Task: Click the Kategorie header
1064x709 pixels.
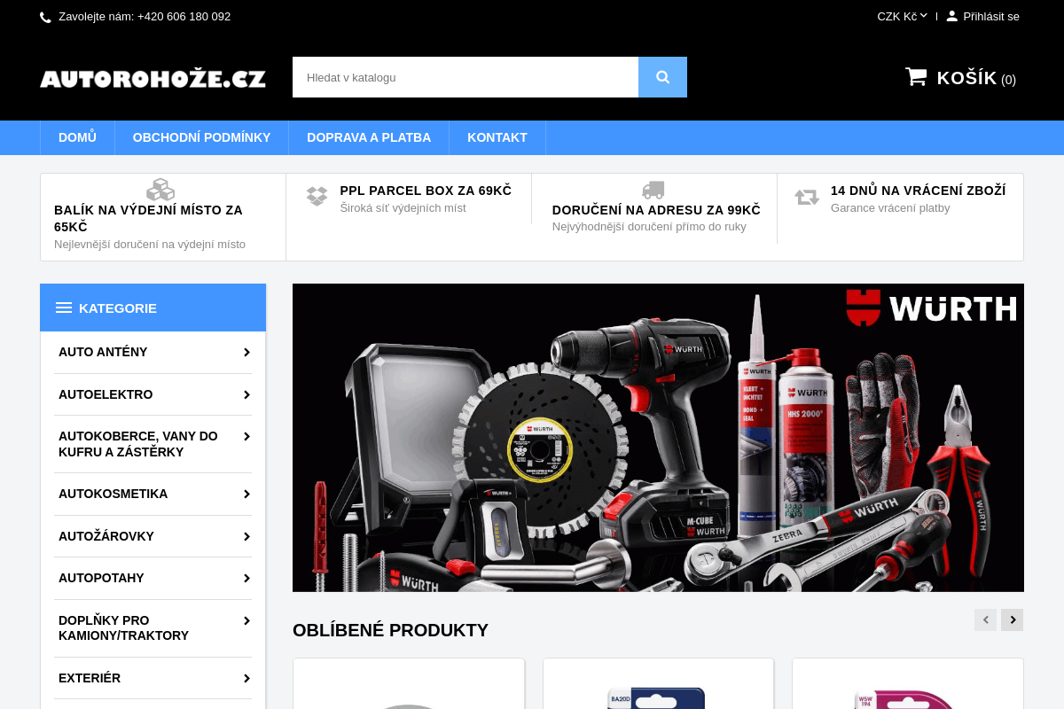Action: (x=153, y=308)
